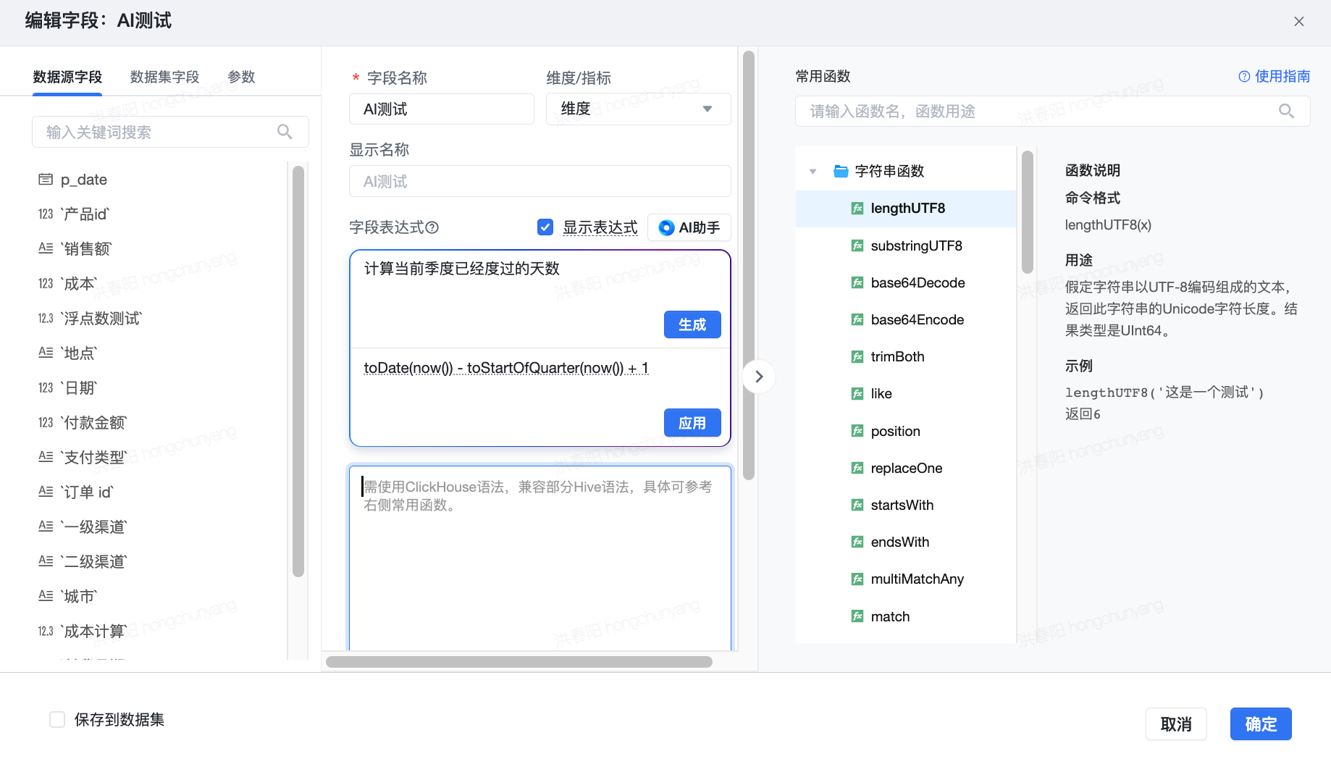Open the 维度/指标 dropdown
Viewport: 1331px width, 772px height.
point(638,109)
